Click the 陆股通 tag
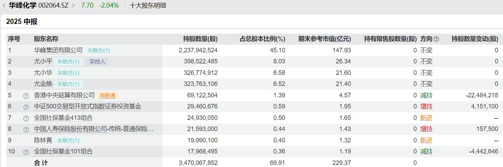This screenshot has height=167, width=503. coord(107,96)
